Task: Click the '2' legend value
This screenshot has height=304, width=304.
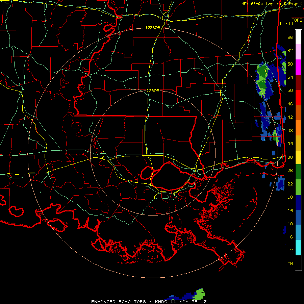Action: click(292, 251)
